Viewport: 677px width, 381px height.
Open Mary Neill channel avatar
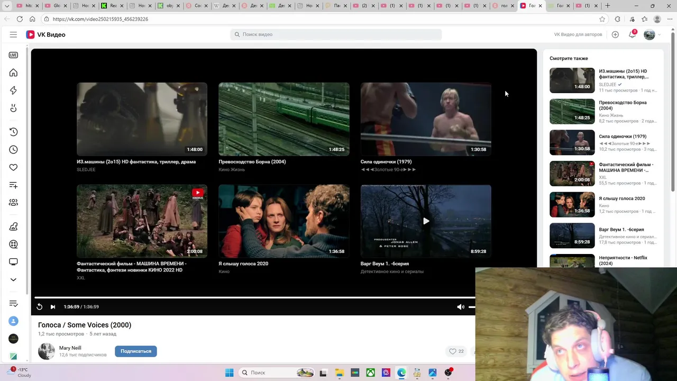[x=47, y=351]
